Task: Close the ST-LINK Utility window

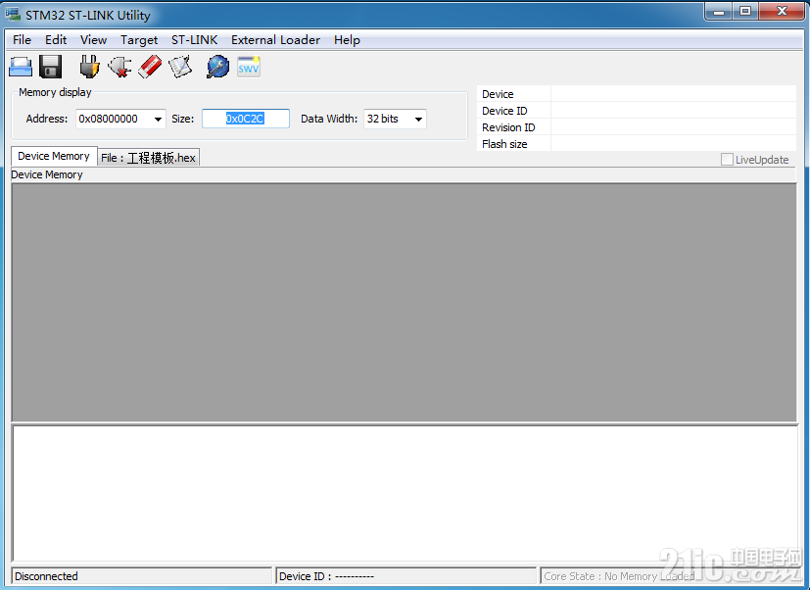Action: click(x=782, y=12)
